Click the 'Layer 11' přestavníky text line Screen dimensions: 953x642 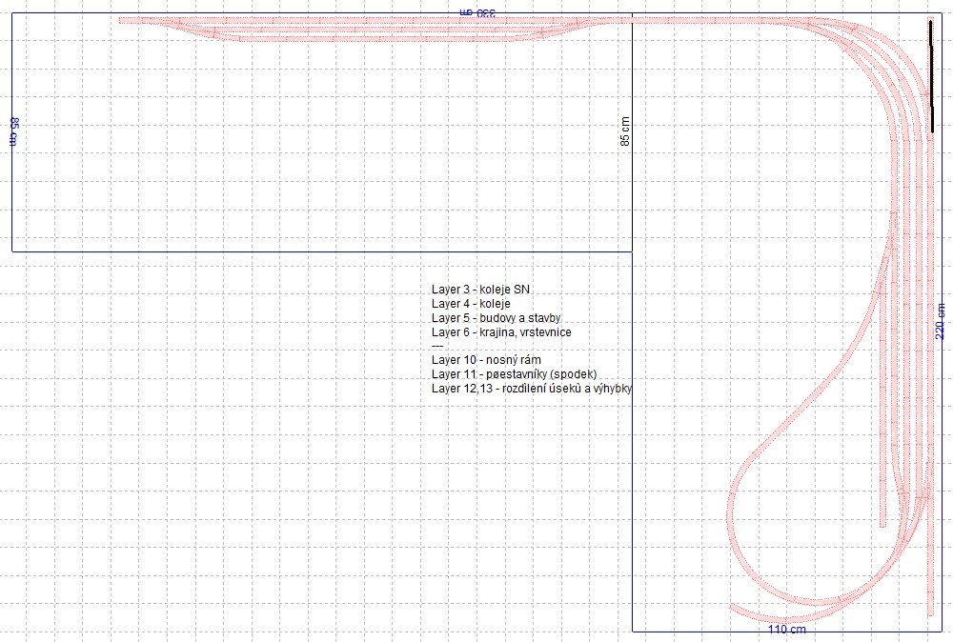click(x=515, y=374)
